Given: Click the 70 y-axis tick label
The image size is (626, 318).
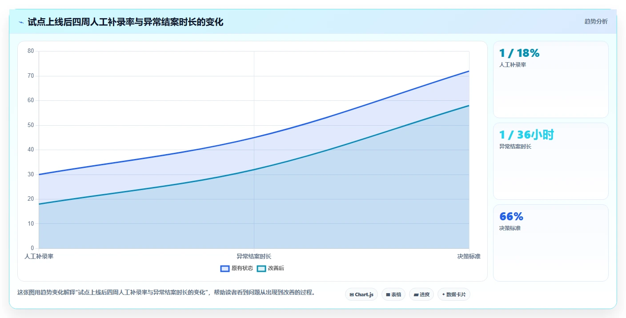Looking at the screenshot, I should [31, 76].
